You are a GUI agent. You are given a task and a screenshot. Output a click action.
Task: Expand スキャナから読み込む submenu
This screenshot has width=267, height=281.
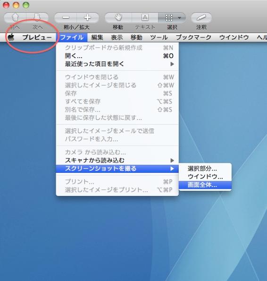(117, 160)
